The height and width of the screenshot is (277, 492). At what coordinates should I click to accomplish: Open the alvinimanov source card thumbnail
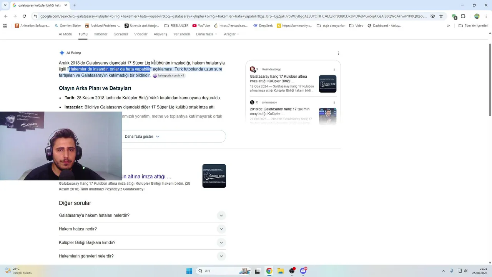(x=327, y=116)
